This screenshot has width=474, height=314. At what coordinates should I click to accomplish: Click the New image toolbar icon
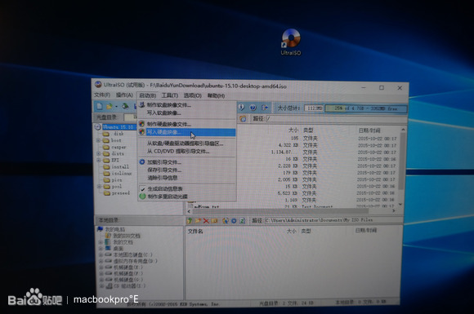coord(100,106)
